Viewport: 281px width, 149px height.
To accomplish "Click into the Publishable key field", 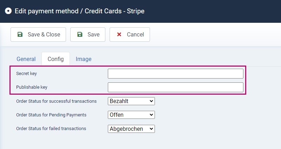I will (x=176, y=87).
